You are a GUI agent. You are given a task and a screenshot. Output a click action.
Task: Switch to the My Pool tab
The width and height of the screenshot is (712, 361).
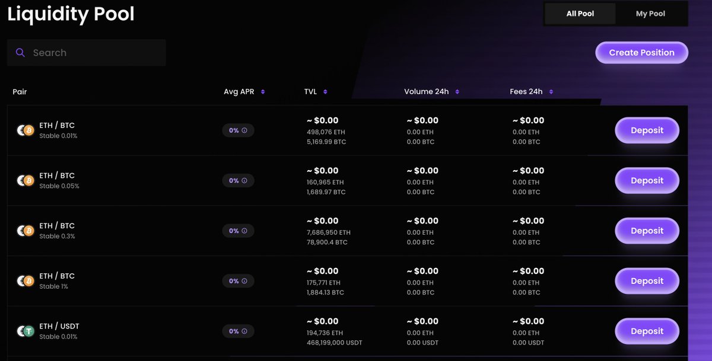(650, 14)
